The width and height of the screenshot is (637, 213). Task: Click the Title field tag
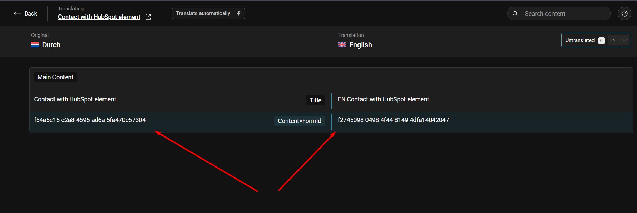click(315, 100)
